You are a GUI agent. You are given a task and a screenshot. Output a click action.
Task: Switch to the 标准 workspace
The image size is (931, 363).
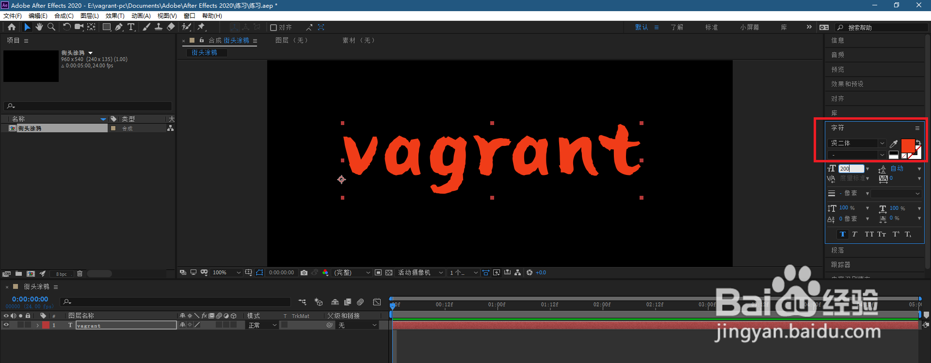[x=711, y=28]
